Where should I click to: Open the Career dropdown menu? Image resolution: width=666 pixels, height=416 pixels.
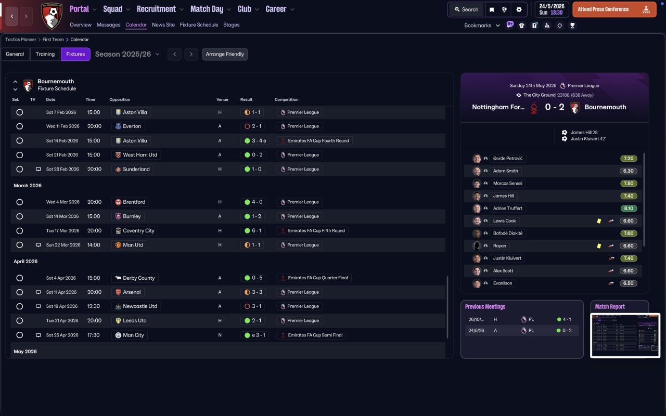pos(280,9)
